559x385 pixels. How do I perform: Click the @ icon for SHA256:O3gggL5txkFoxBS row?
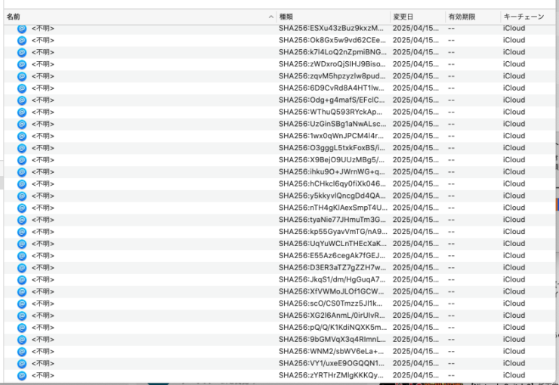click(22, 148)
